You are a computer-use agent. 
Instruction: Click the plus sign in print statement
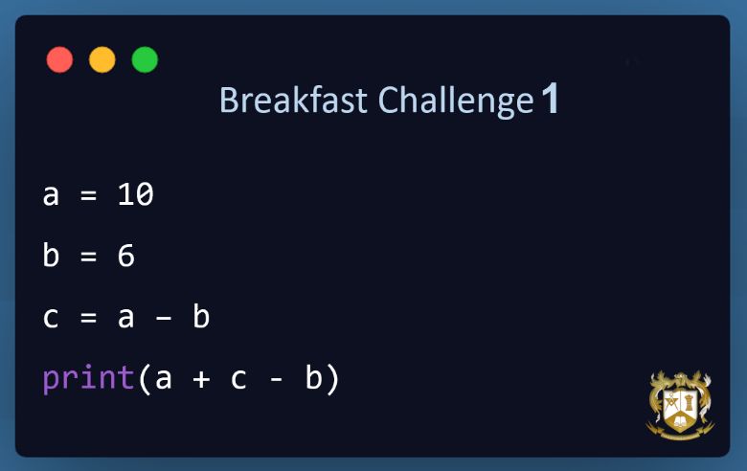(x=201, y=379)
